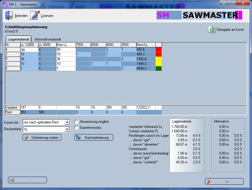Click the SM SAWMASTER logo banner
Viewport: 252px width, 190px height.
(199, 15)
